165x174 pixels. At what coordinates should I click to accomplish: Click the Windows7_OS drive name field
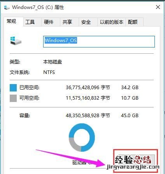[x=99, y=42]
